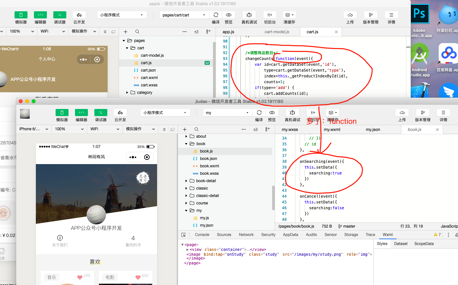Start real device debugging in jiudao window
The width and height of the screenshot is (458, 285).
pyautogui.click(x=292, y=113)
